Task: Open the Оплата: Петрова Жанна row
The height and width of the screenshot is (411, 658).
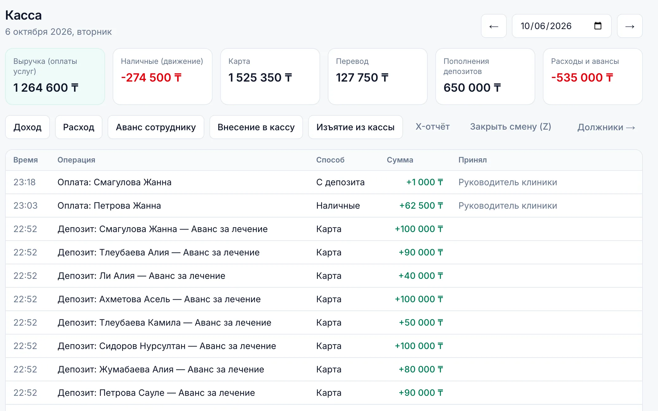Action: [x=324, y=205]
